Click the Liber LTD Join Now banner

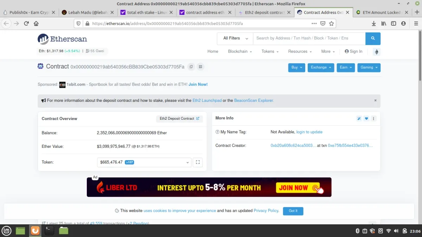coord(209,187)
